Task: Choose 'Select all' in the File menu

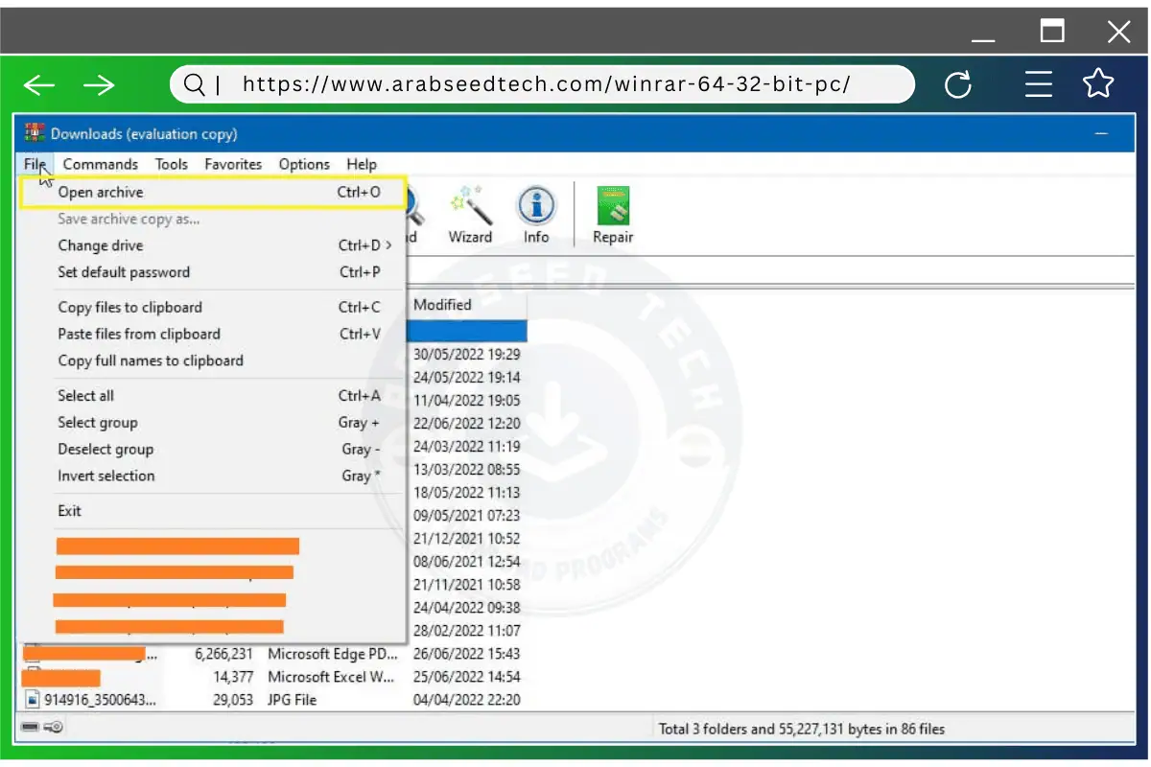Action: (x=83, y=395)
